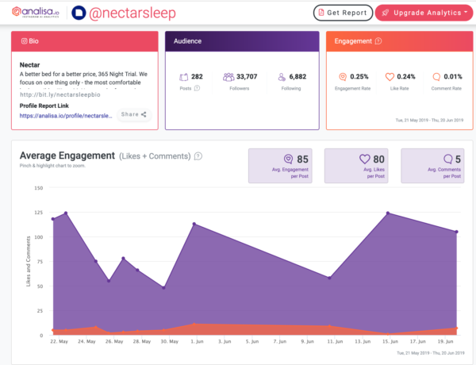476x365 pixels.
Task: Click the 6,882 following value
Action: click(x=297, y=76)
